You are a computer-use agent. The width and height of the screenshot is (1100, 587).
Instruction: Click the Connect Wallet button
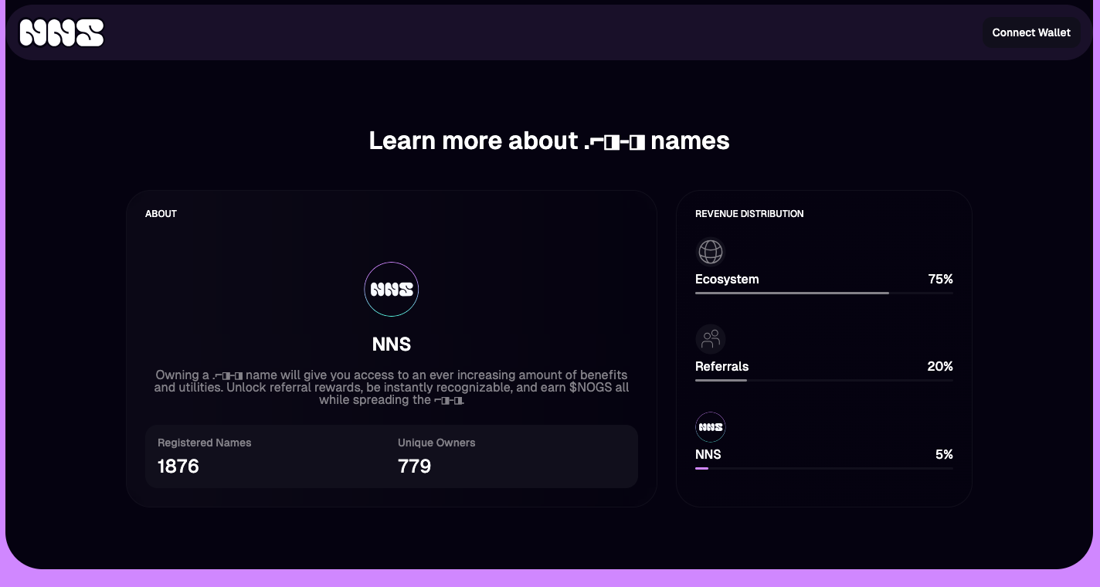pyautogui.click(x=1030, y=32)
